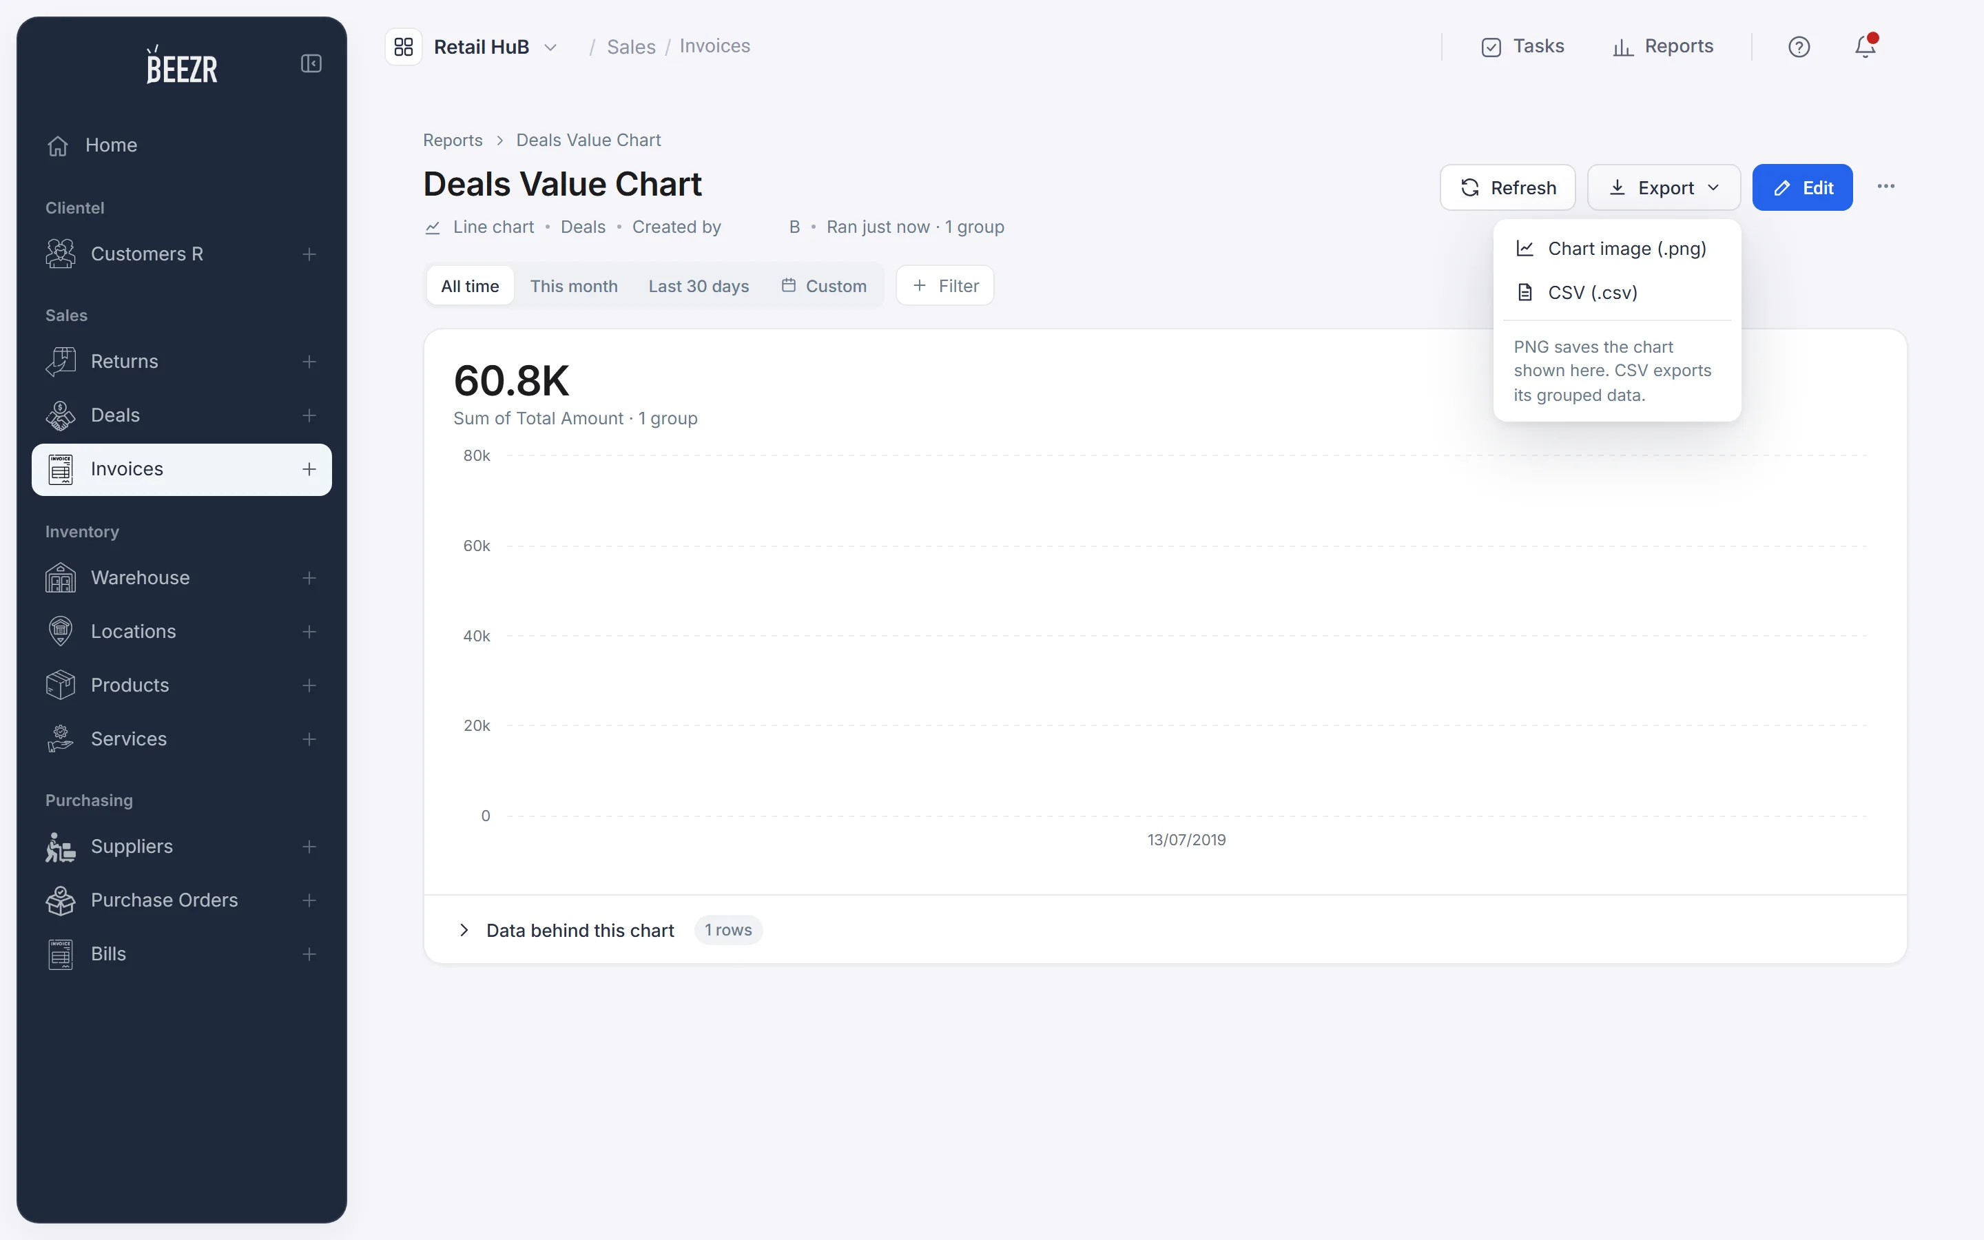Open the three-dot more options menu
Viewport: 1984px width, 1240px height.
click(1885, 186)
